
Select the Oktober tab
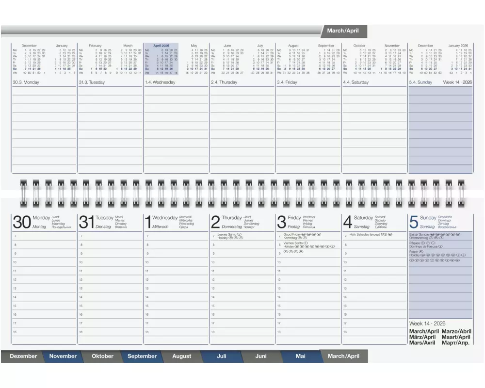click(102, 356)
